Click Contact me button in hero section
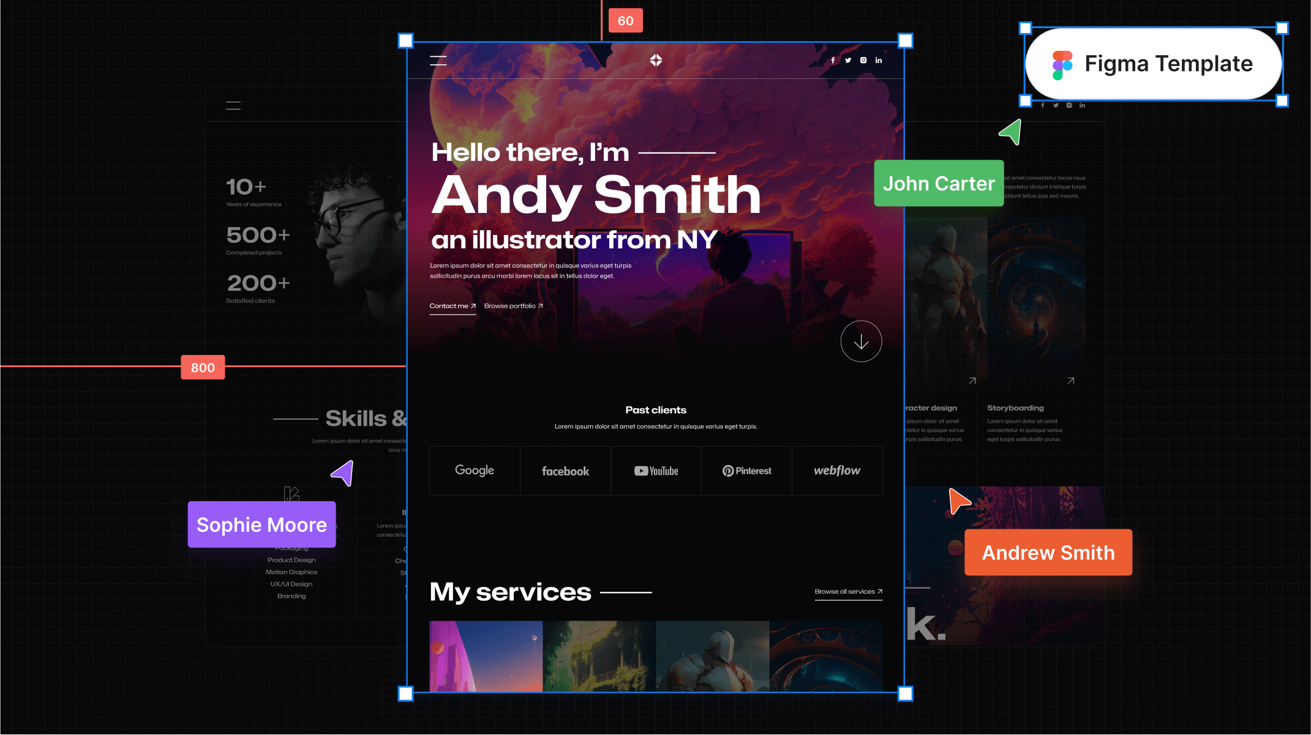1311x735 pixels. point(452,306)
